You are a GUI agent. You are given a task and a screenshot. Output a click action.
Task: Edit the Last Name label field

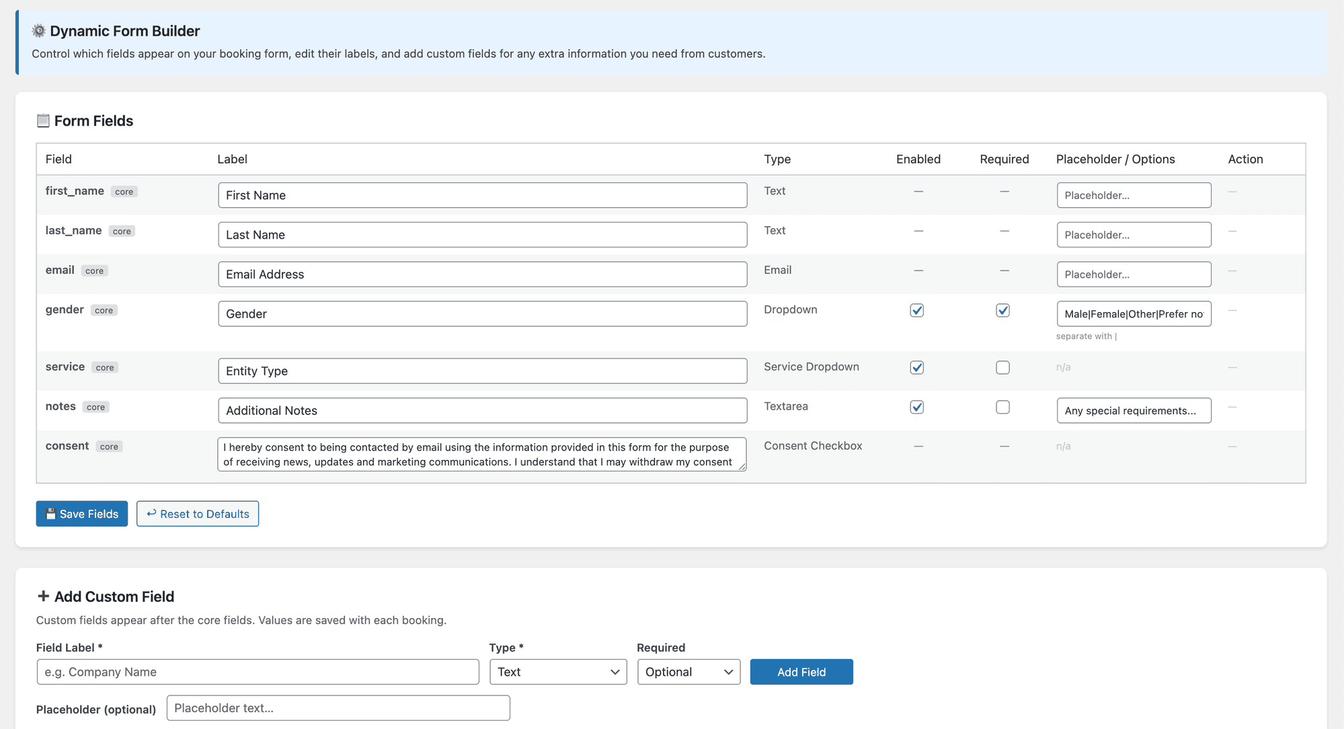click(x=483, y=235)
